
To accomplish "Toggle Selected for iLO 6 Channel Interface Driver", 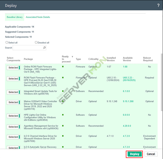I will click(x=13, y=137).
